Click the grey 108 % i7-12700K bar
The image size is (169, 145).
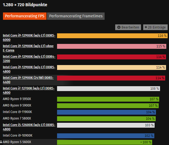tap(108, 89)
